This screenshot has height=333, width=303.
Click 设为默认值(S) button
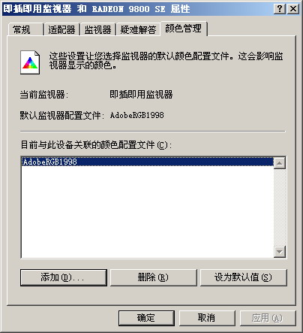tap(244, 277)
